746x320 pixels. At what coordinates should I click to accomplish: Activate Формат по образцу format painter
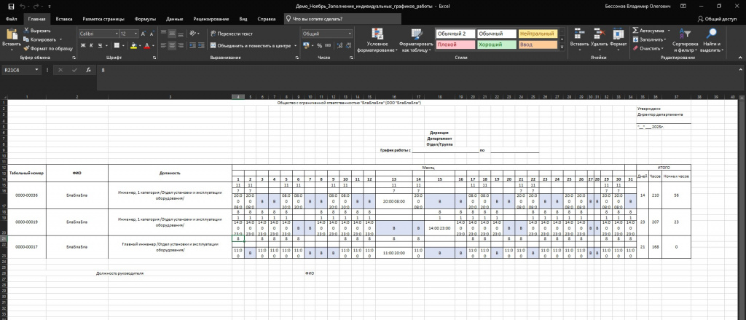[48, 48]
